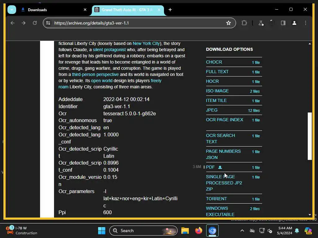Screen dimensions: 318x238
Task: Open the Windows Start menu
Action: click(102, 231)
